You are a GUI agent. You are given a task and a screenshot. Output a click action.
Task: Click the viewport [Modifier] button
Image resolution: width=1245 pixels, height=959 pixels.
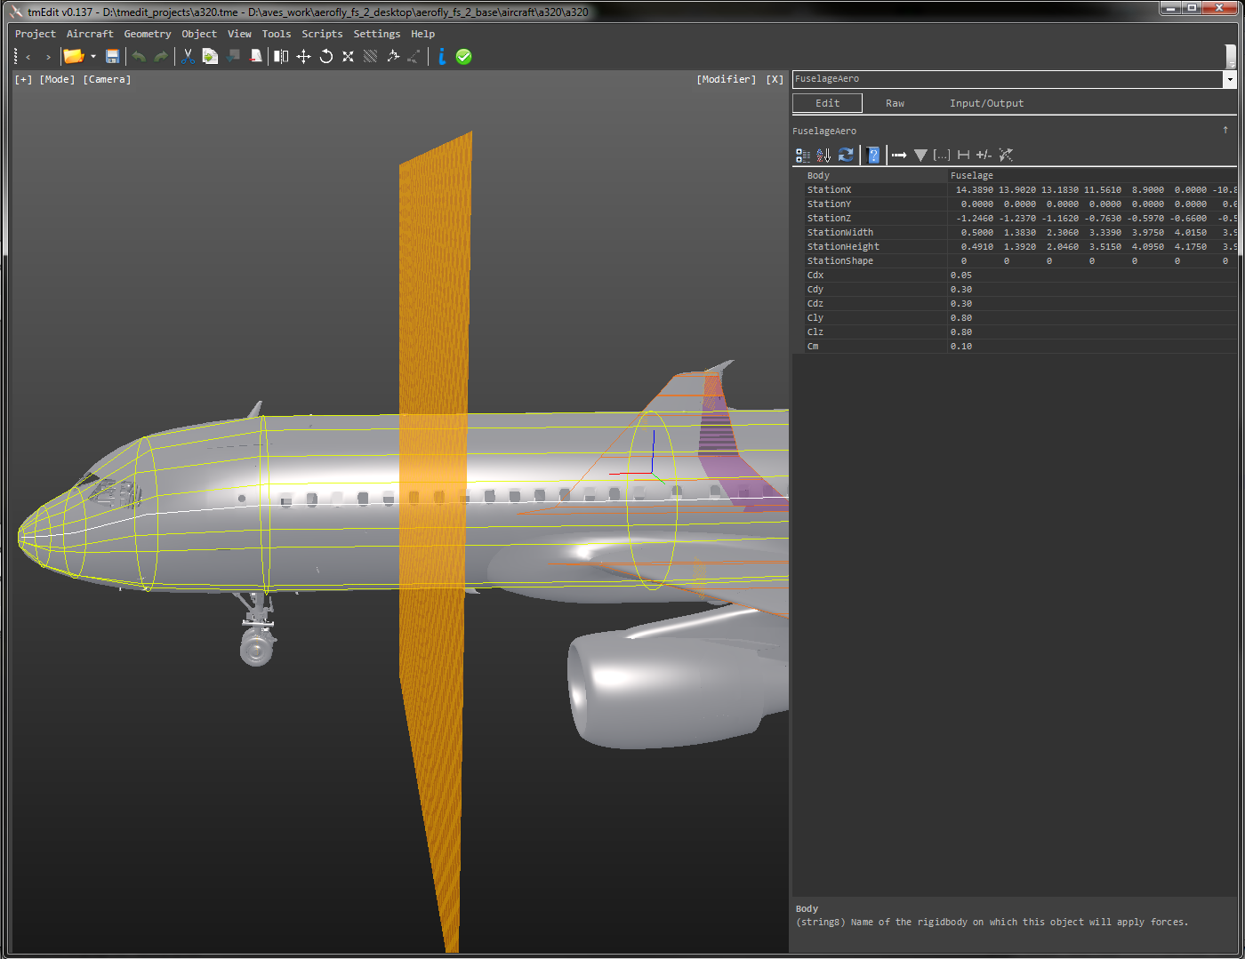tap(727, 80)
